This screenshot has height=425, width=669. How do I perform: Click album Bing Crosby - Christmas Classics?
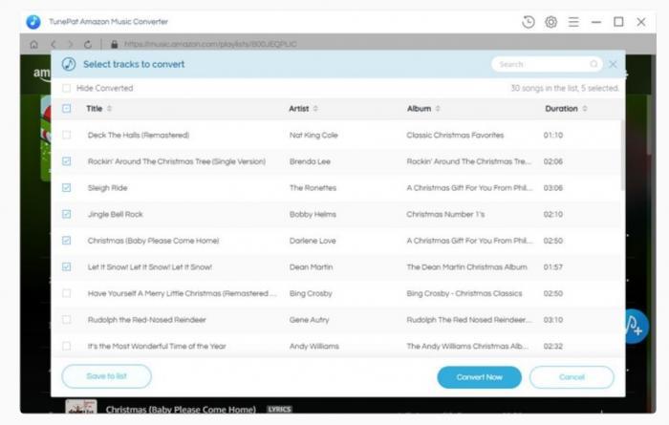pos(464,294)
